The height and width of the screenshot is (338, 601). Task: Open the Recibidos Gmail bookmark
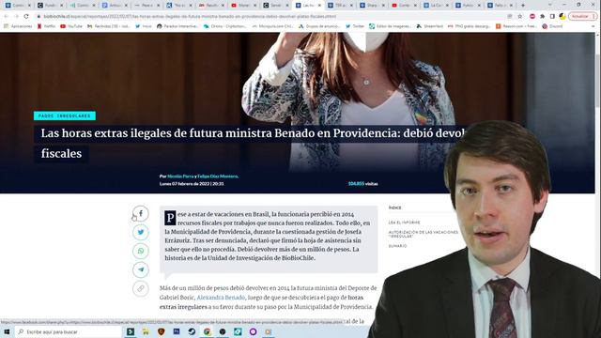(x=109, y=26)
